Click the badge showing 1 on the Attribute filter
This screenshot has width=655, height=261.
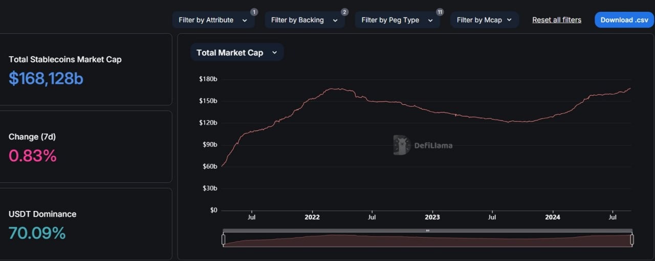[254, 12]
